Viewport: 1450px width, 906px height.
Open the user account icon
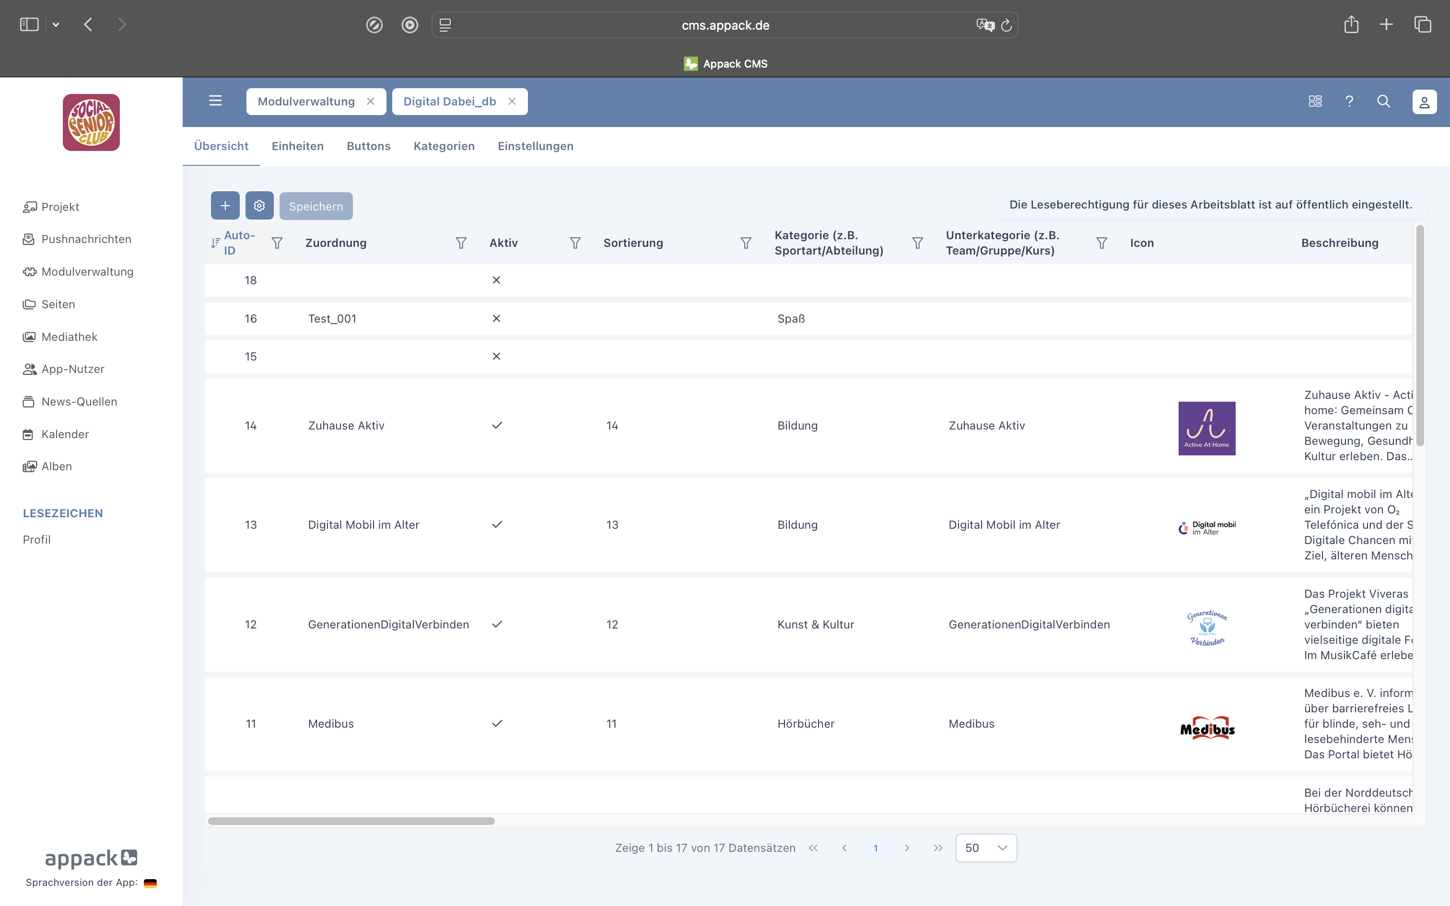coord(1424,102)
